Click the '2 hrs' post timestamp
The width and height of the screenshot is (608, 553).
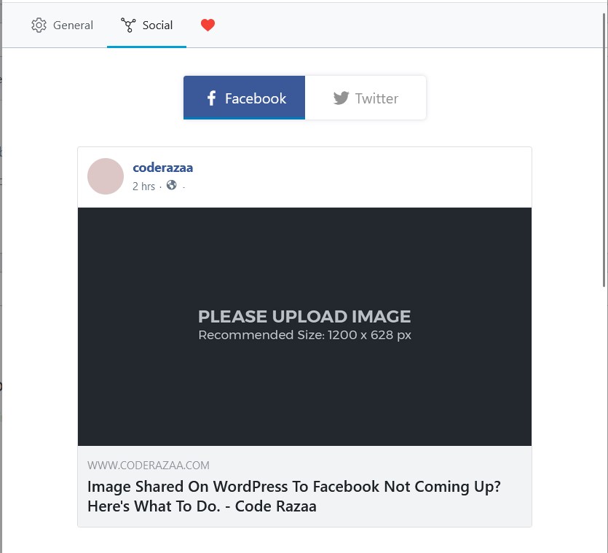click(143, 187)
